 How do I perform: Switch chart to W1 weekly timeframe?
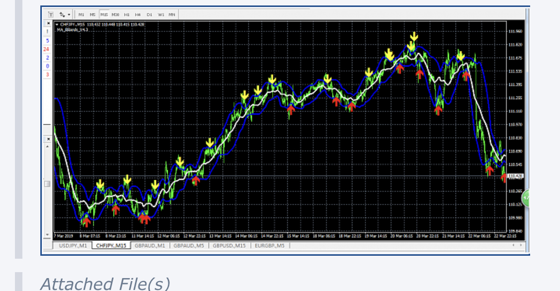(161, 14)
